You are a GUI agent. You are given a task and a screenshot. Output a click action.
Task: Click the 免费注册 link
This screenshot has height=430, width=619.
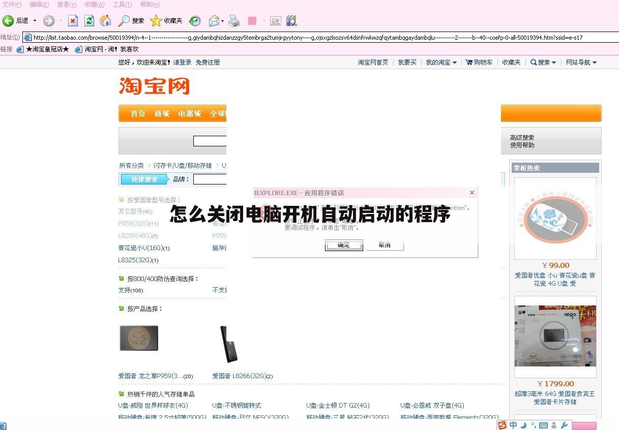pyautogui.click(x=208, y=62)
